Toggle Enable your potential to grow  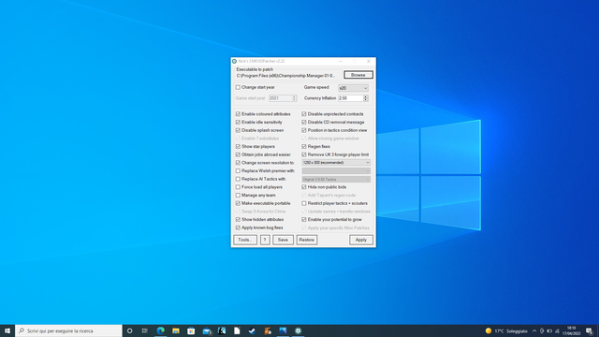(304, 220)
